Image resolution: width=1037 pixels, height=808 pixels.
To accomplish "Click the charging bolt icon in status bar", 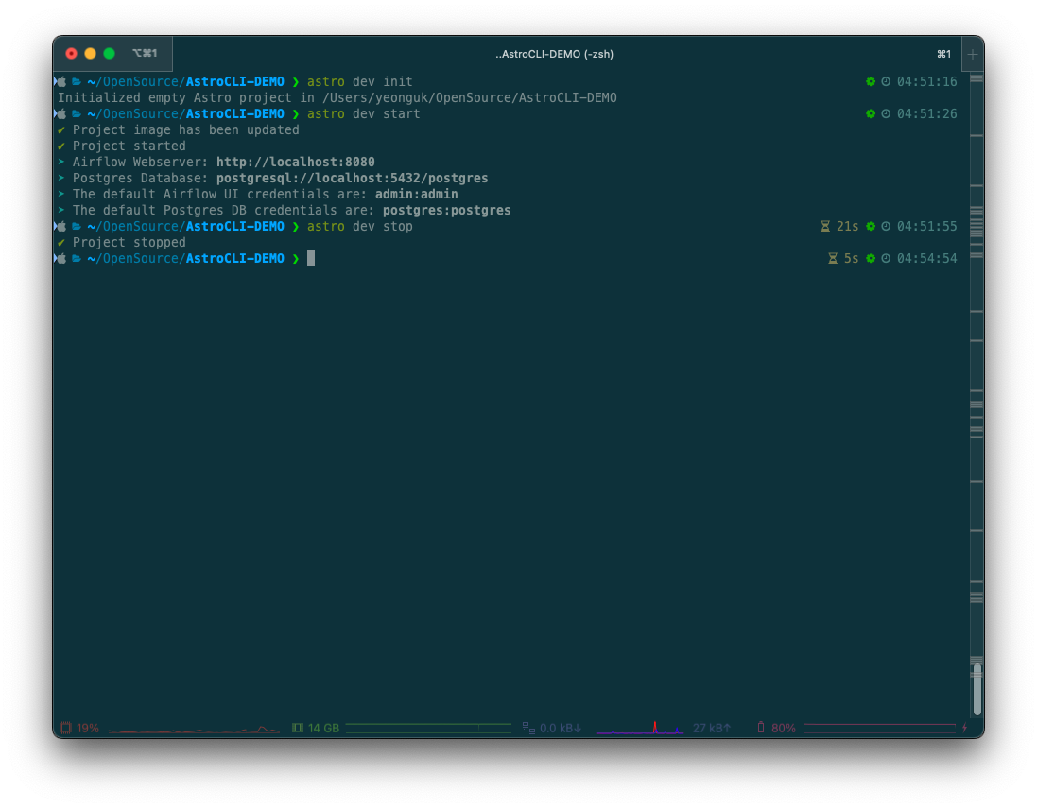I will 964,728.
